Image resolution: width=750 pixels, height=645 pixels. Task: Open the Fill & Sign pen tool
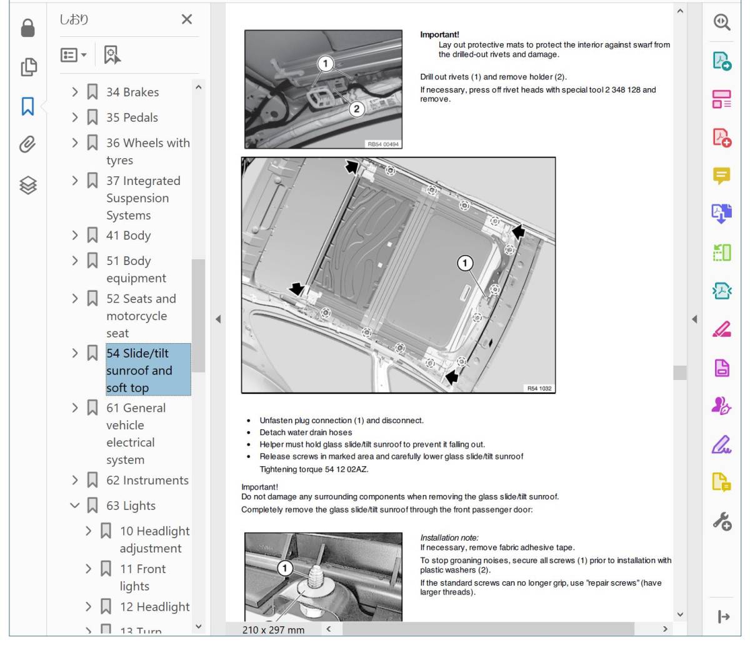[722, 444]
